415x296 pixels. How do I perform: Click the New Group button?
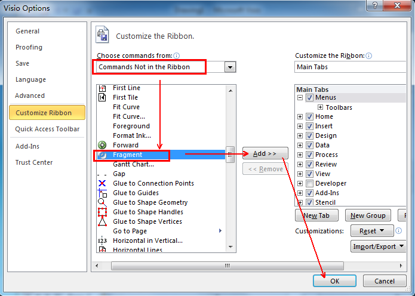(x=368, y=215)
